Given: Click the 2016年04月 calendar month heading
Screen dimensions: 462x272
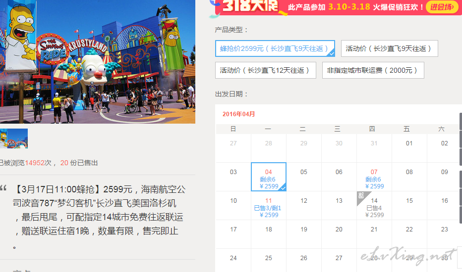Looking at the screenshot, I should point(238,114).
